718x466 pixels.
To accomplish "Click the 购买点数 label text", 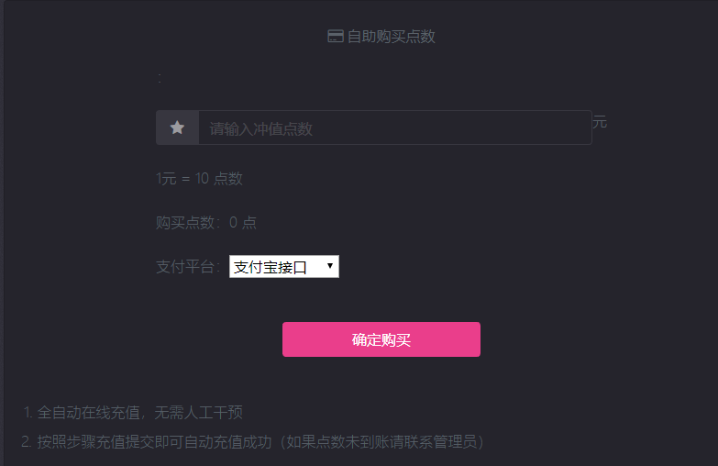I will click(x=185, y=222).
